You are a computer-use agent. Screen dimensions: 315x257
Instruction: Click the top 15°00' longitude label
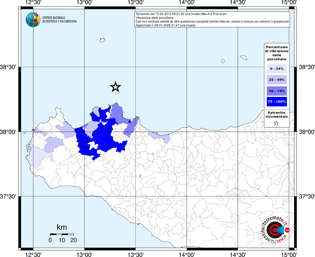(289, 3)
